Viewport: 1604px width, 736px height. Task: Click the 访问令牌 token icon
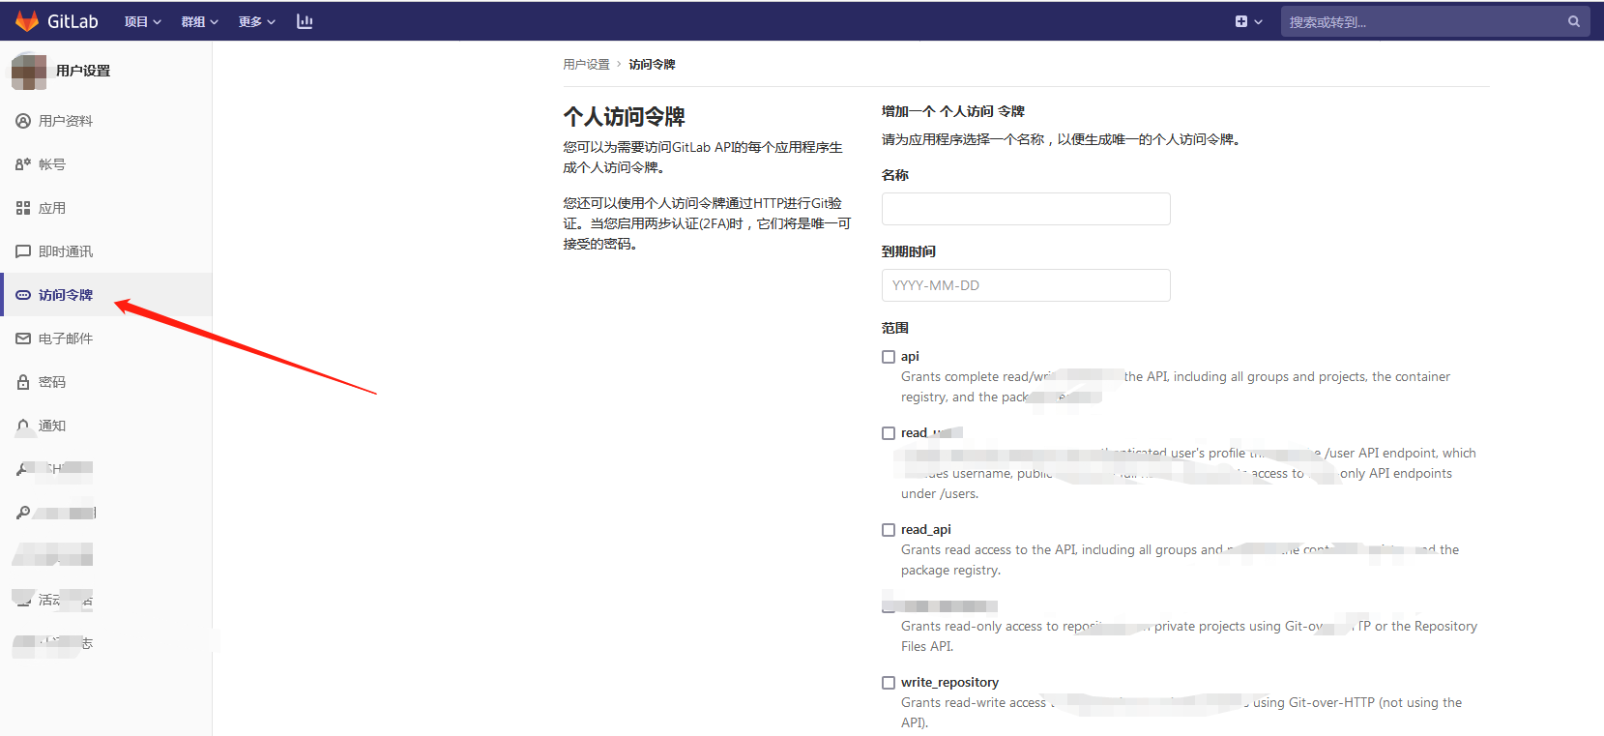[23, 295]
